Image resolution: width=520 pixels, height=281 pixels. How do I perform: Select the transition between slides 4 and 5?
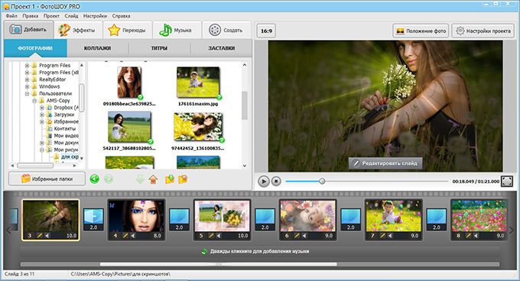tap(180, 219)
